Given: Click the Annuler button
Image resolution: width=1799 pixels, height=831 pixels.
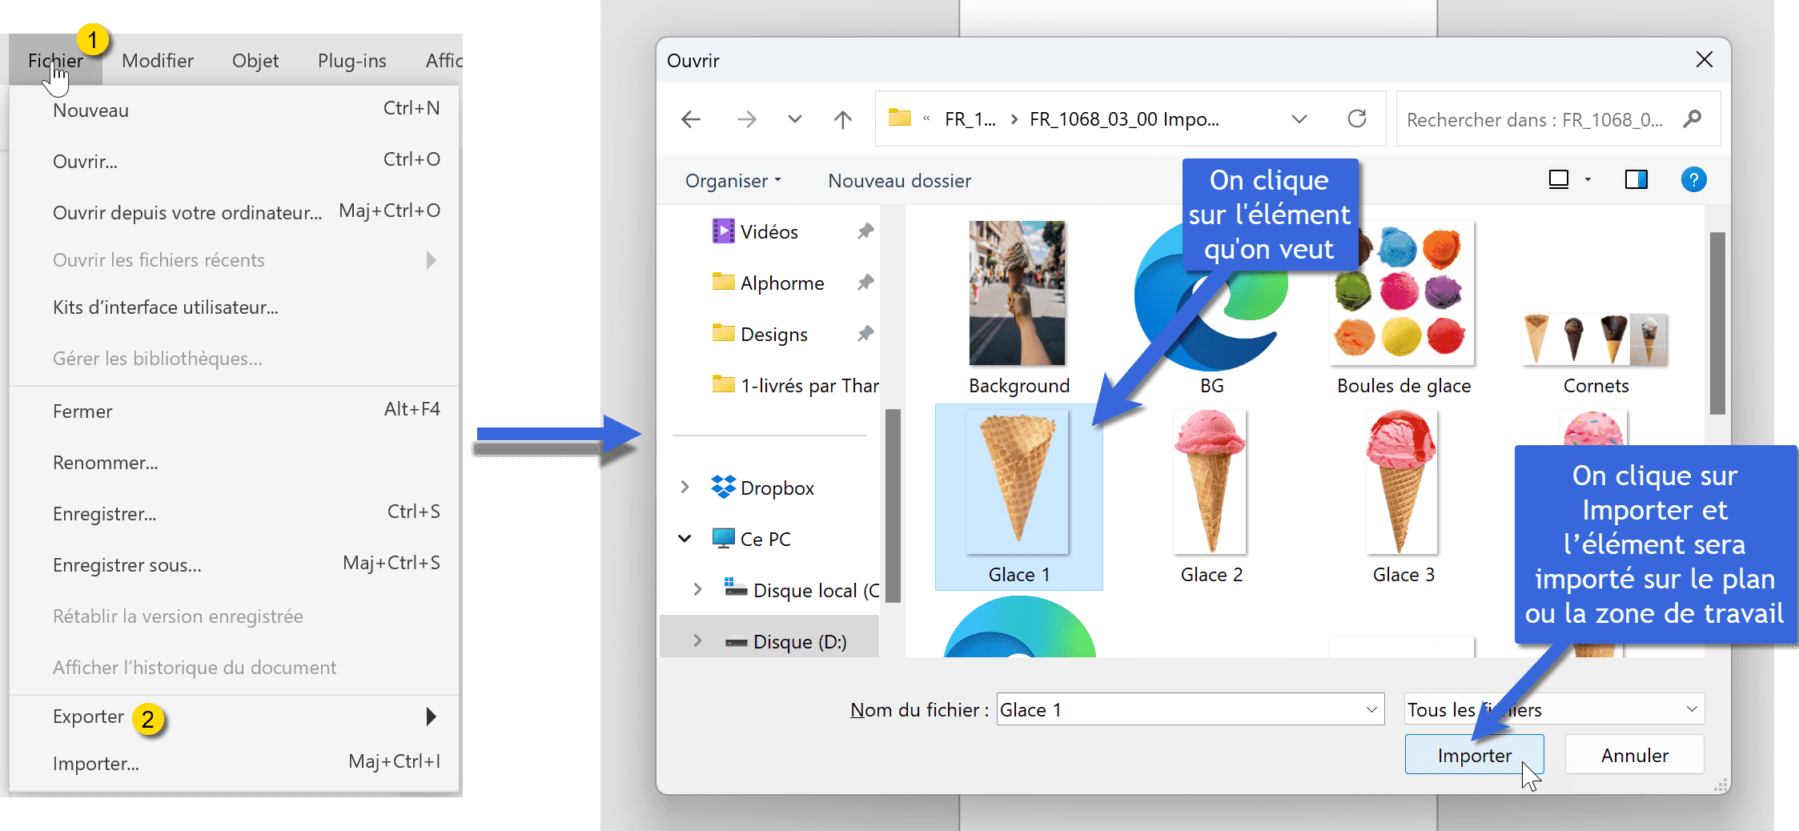Looking at the screenshot, I should tap(1634, 755).
